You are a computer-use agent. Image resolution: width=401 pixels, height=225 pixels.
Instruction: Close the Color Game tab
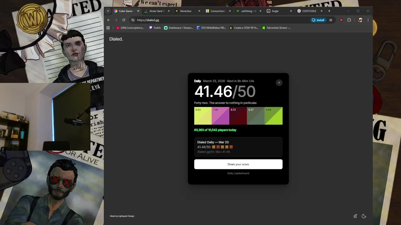click(x=138, y=11)
